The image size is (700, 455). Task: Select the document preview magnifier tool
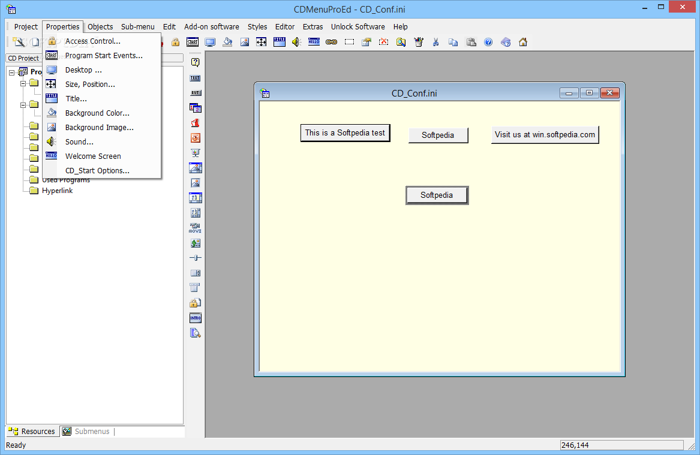tap(195, 333)
